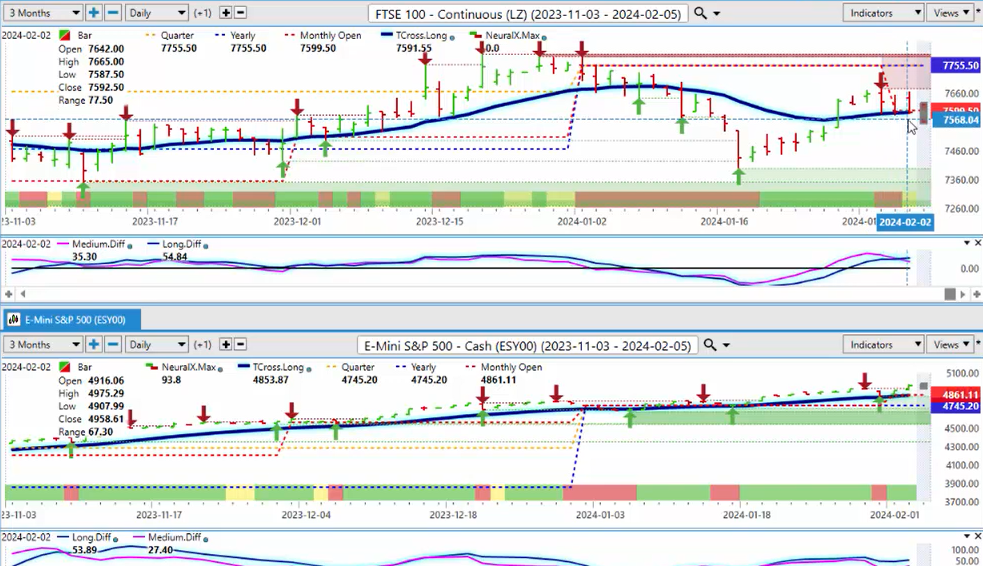
Task: Open the Views dropdown on S&P chart
Action: click(x=952, y=344)
